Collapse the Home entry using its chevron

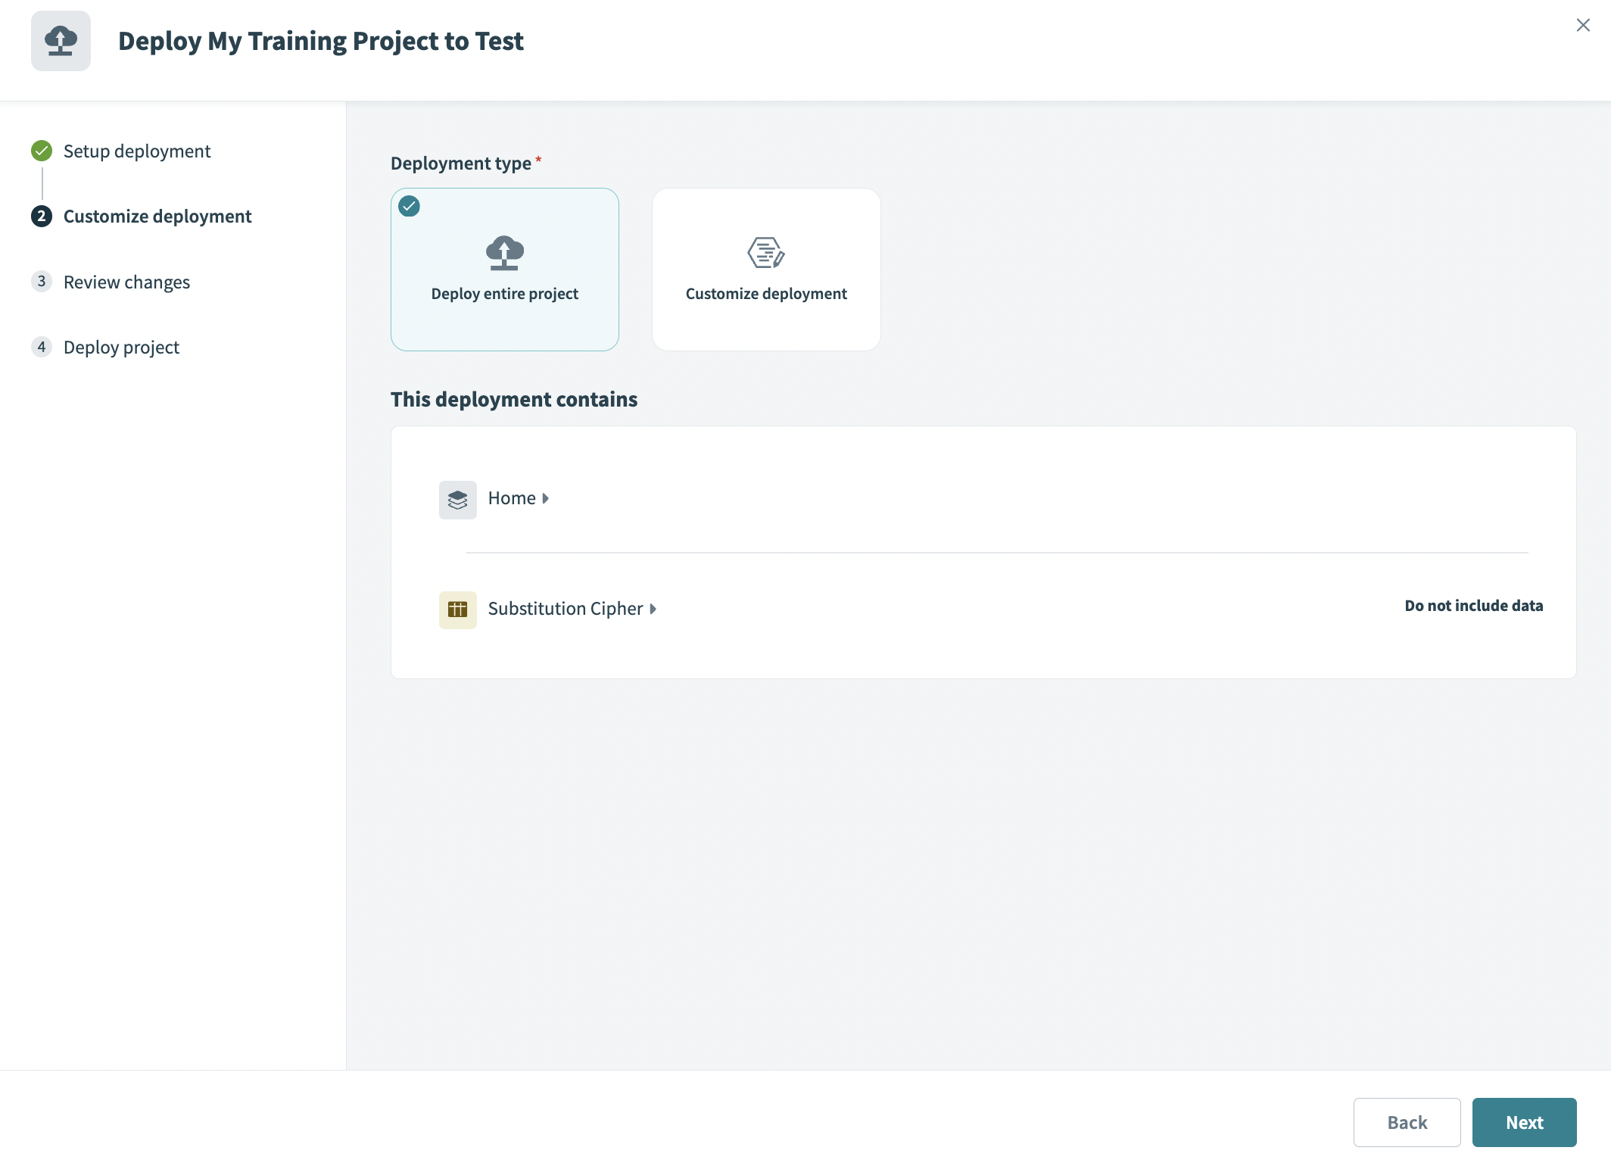click(x=545, y=498)
